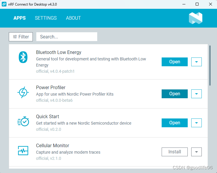Open the Bluetooth Low Energy app

point(175,62)
